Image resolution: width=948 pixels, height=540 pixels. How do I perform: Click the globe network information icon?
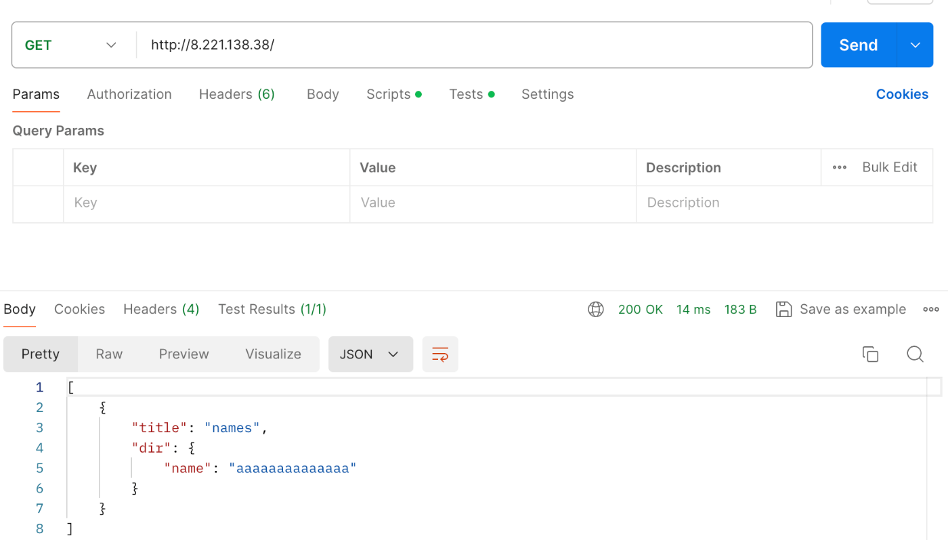point(596,310)
